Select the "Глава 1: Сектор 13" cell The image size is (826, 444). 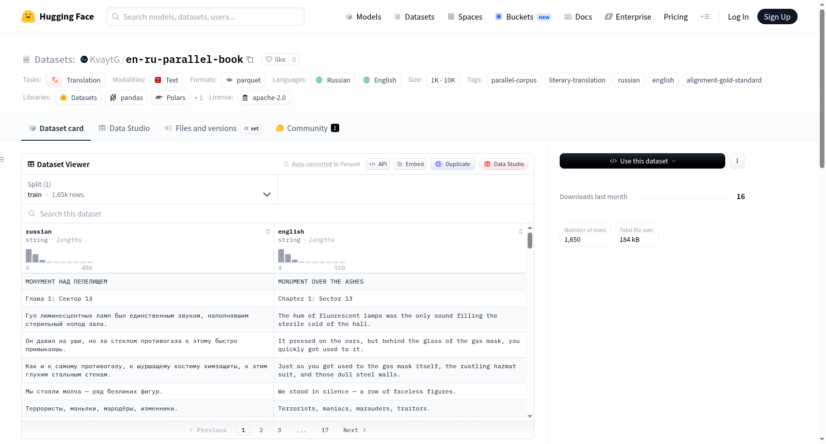(x=148, y=299)
